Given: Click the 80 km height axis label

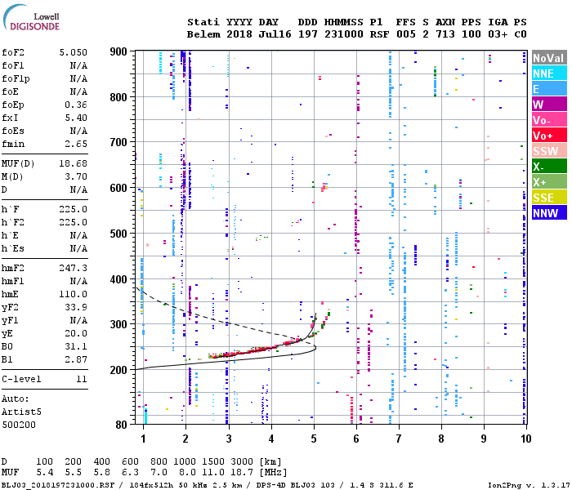Looking at the screenshot, I should point(122,425).
